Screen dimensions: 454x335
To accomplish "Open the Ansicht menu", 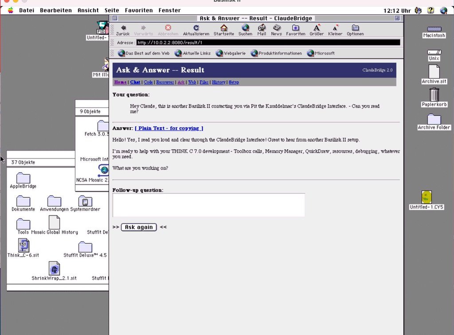I will pos(88,11).
